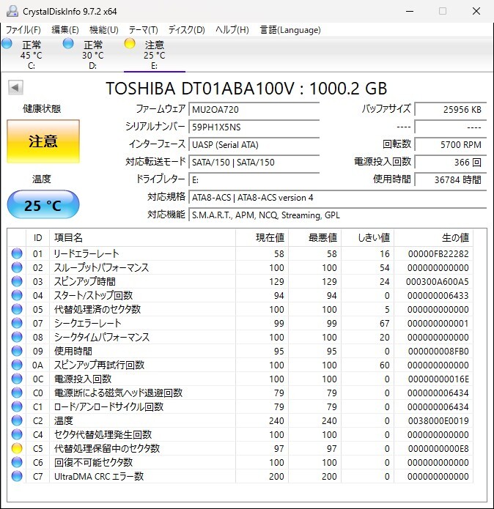Click the しきい値 column header
The height and width of the screenshot is (509, 494).
coord(368,237)
